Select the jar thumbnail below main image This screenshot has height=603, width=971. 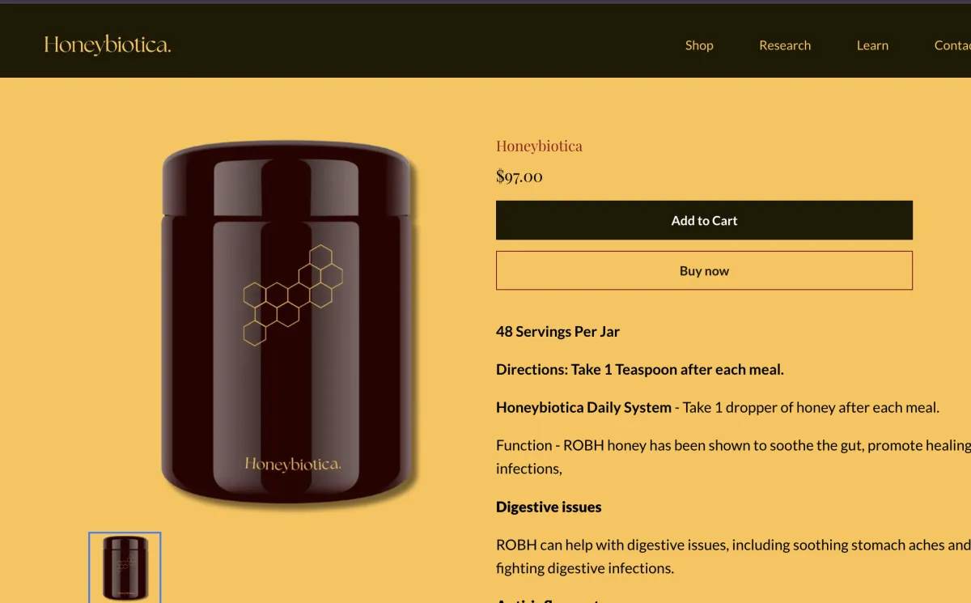pyautogui.click(x=125, y=567)
